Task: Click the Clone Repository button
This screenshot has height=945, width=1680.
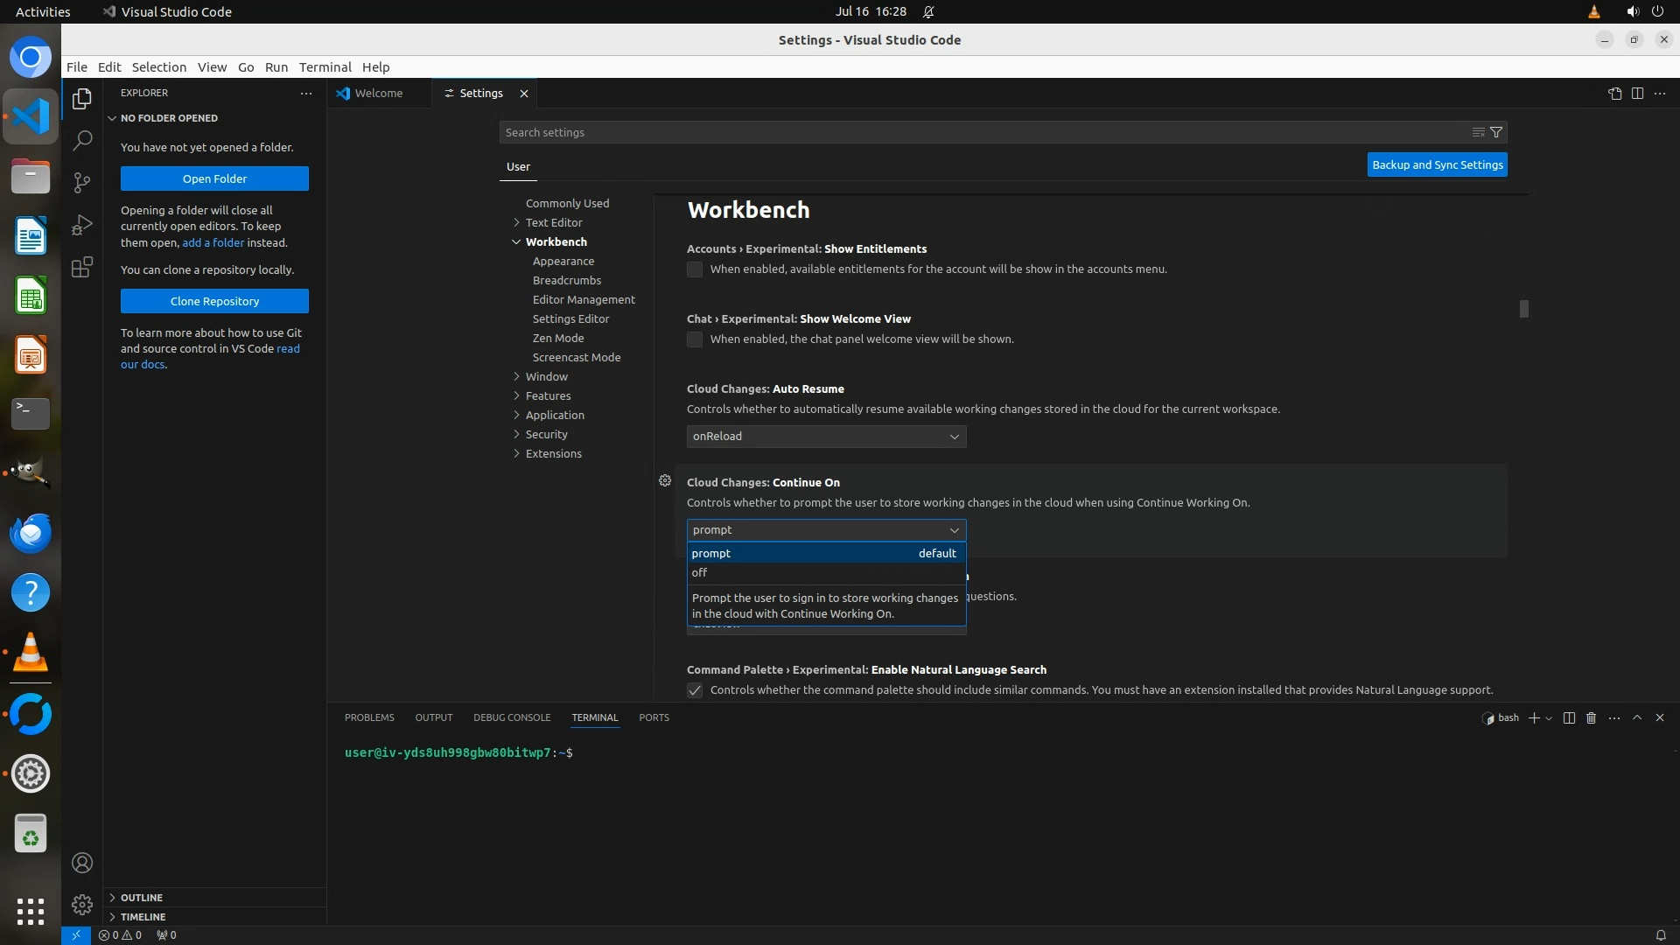Action: (214, 301)
